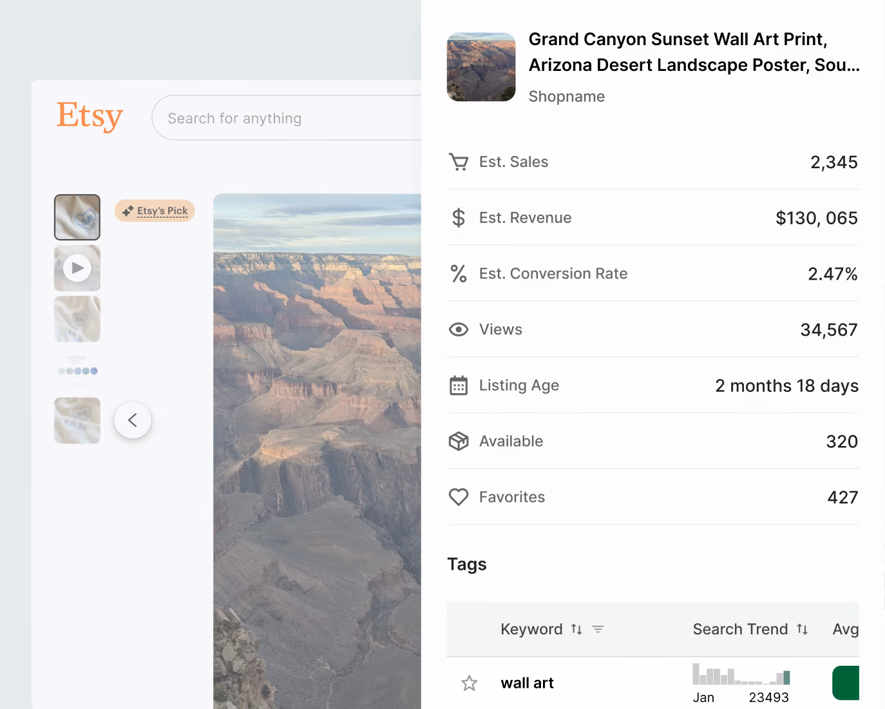Sort tags by Search Trend arrows

pos(802,629)
